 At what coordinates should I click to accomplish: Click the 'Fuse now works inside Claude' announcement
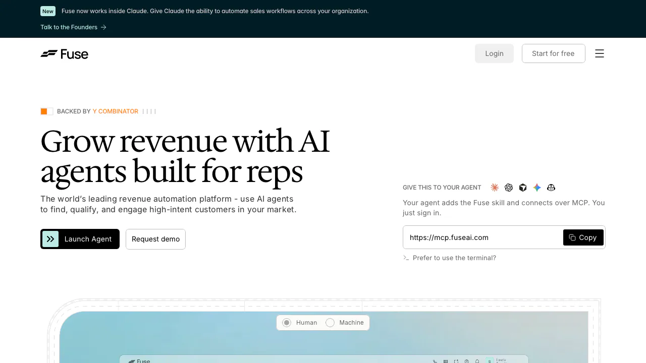pyautogui.click(x=215, y=11)
